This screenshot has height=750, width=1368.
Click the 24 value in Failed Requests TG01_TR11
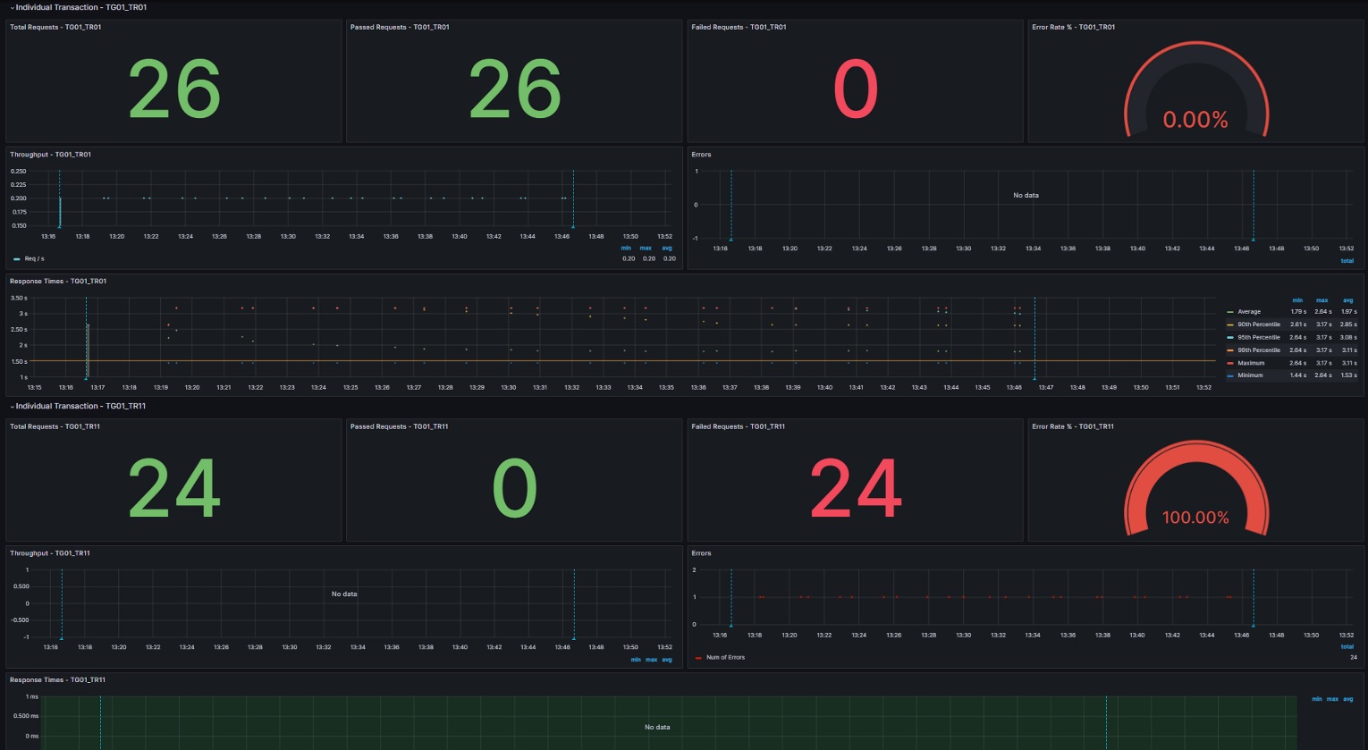[x=856, y=488]
